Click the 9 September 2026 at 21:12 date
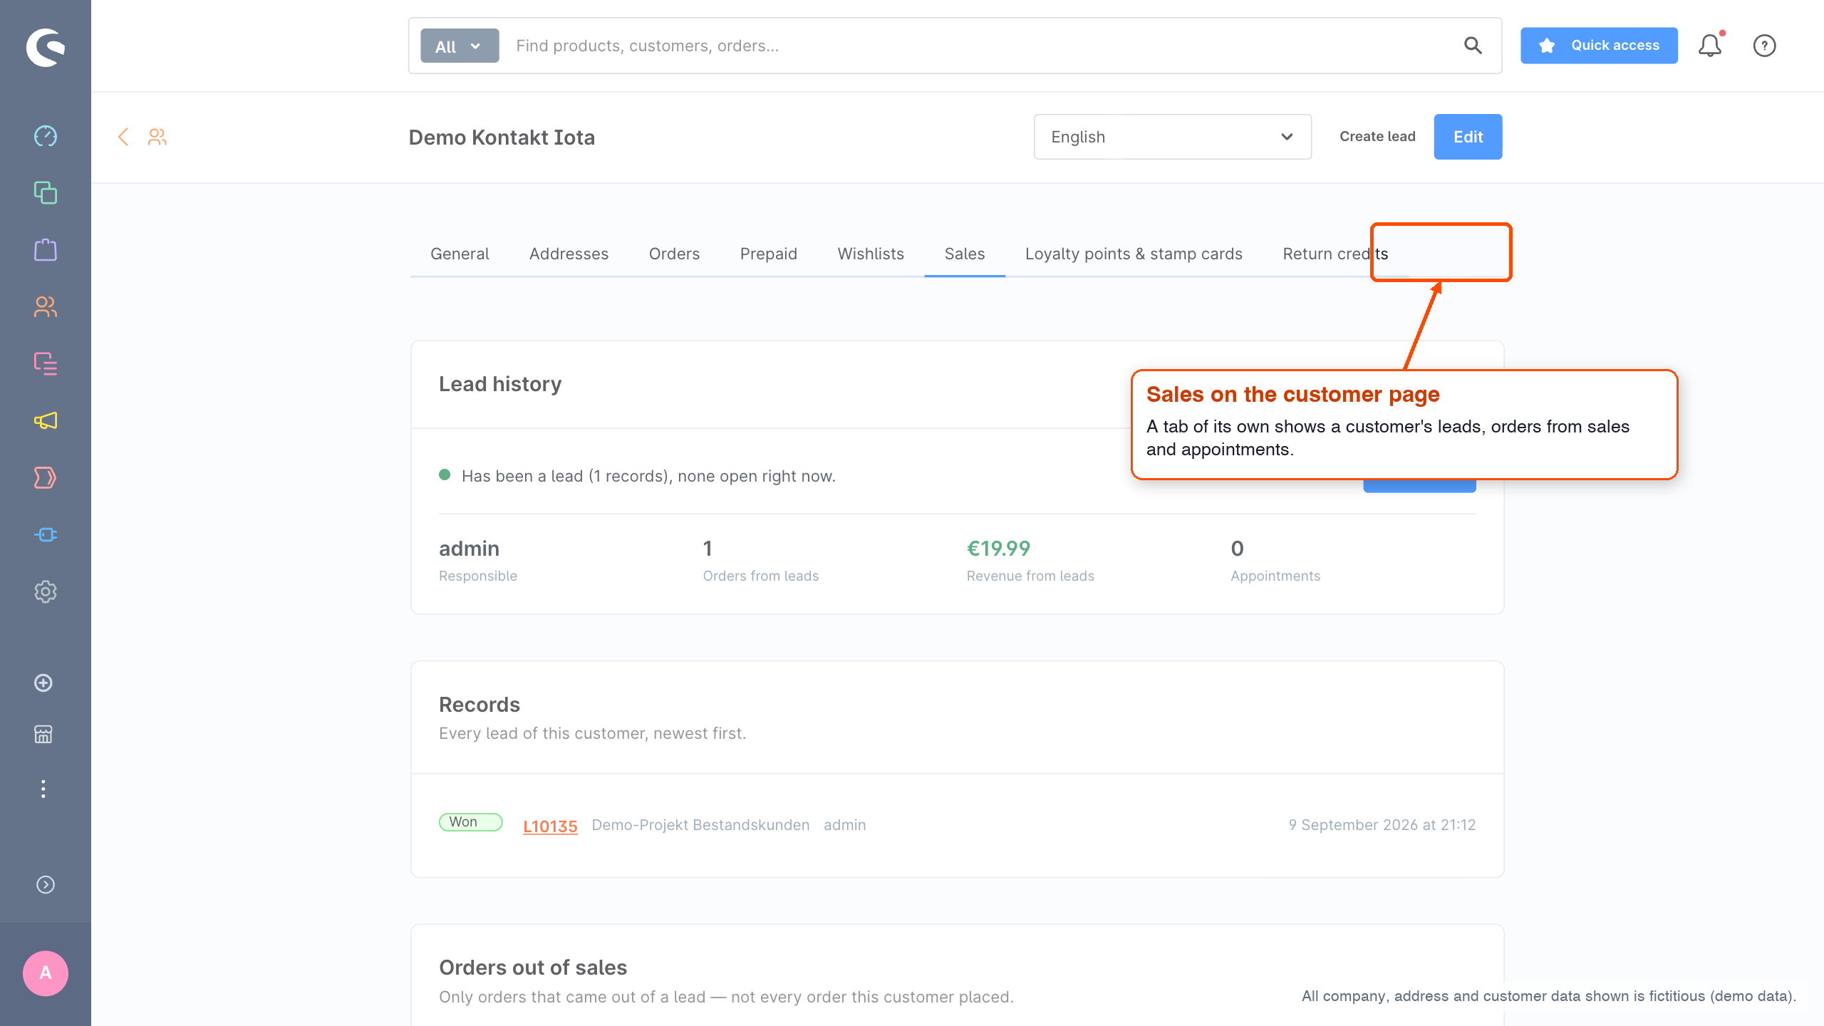Screen dimensions: 1824x1026 point(1382,825)
